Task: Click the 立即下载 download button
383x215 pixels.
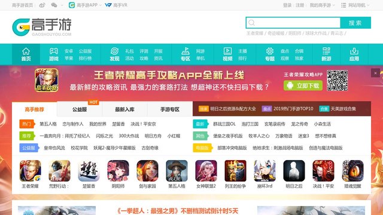Action: coord(303,85)
